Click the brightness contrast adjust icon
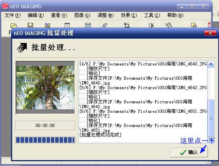 click(x=151, y=25)
